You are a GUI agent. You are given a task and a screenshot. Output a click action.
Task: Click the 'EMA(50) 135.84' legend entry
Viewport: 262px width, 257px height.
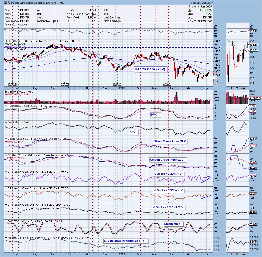[x=15, y=46]
